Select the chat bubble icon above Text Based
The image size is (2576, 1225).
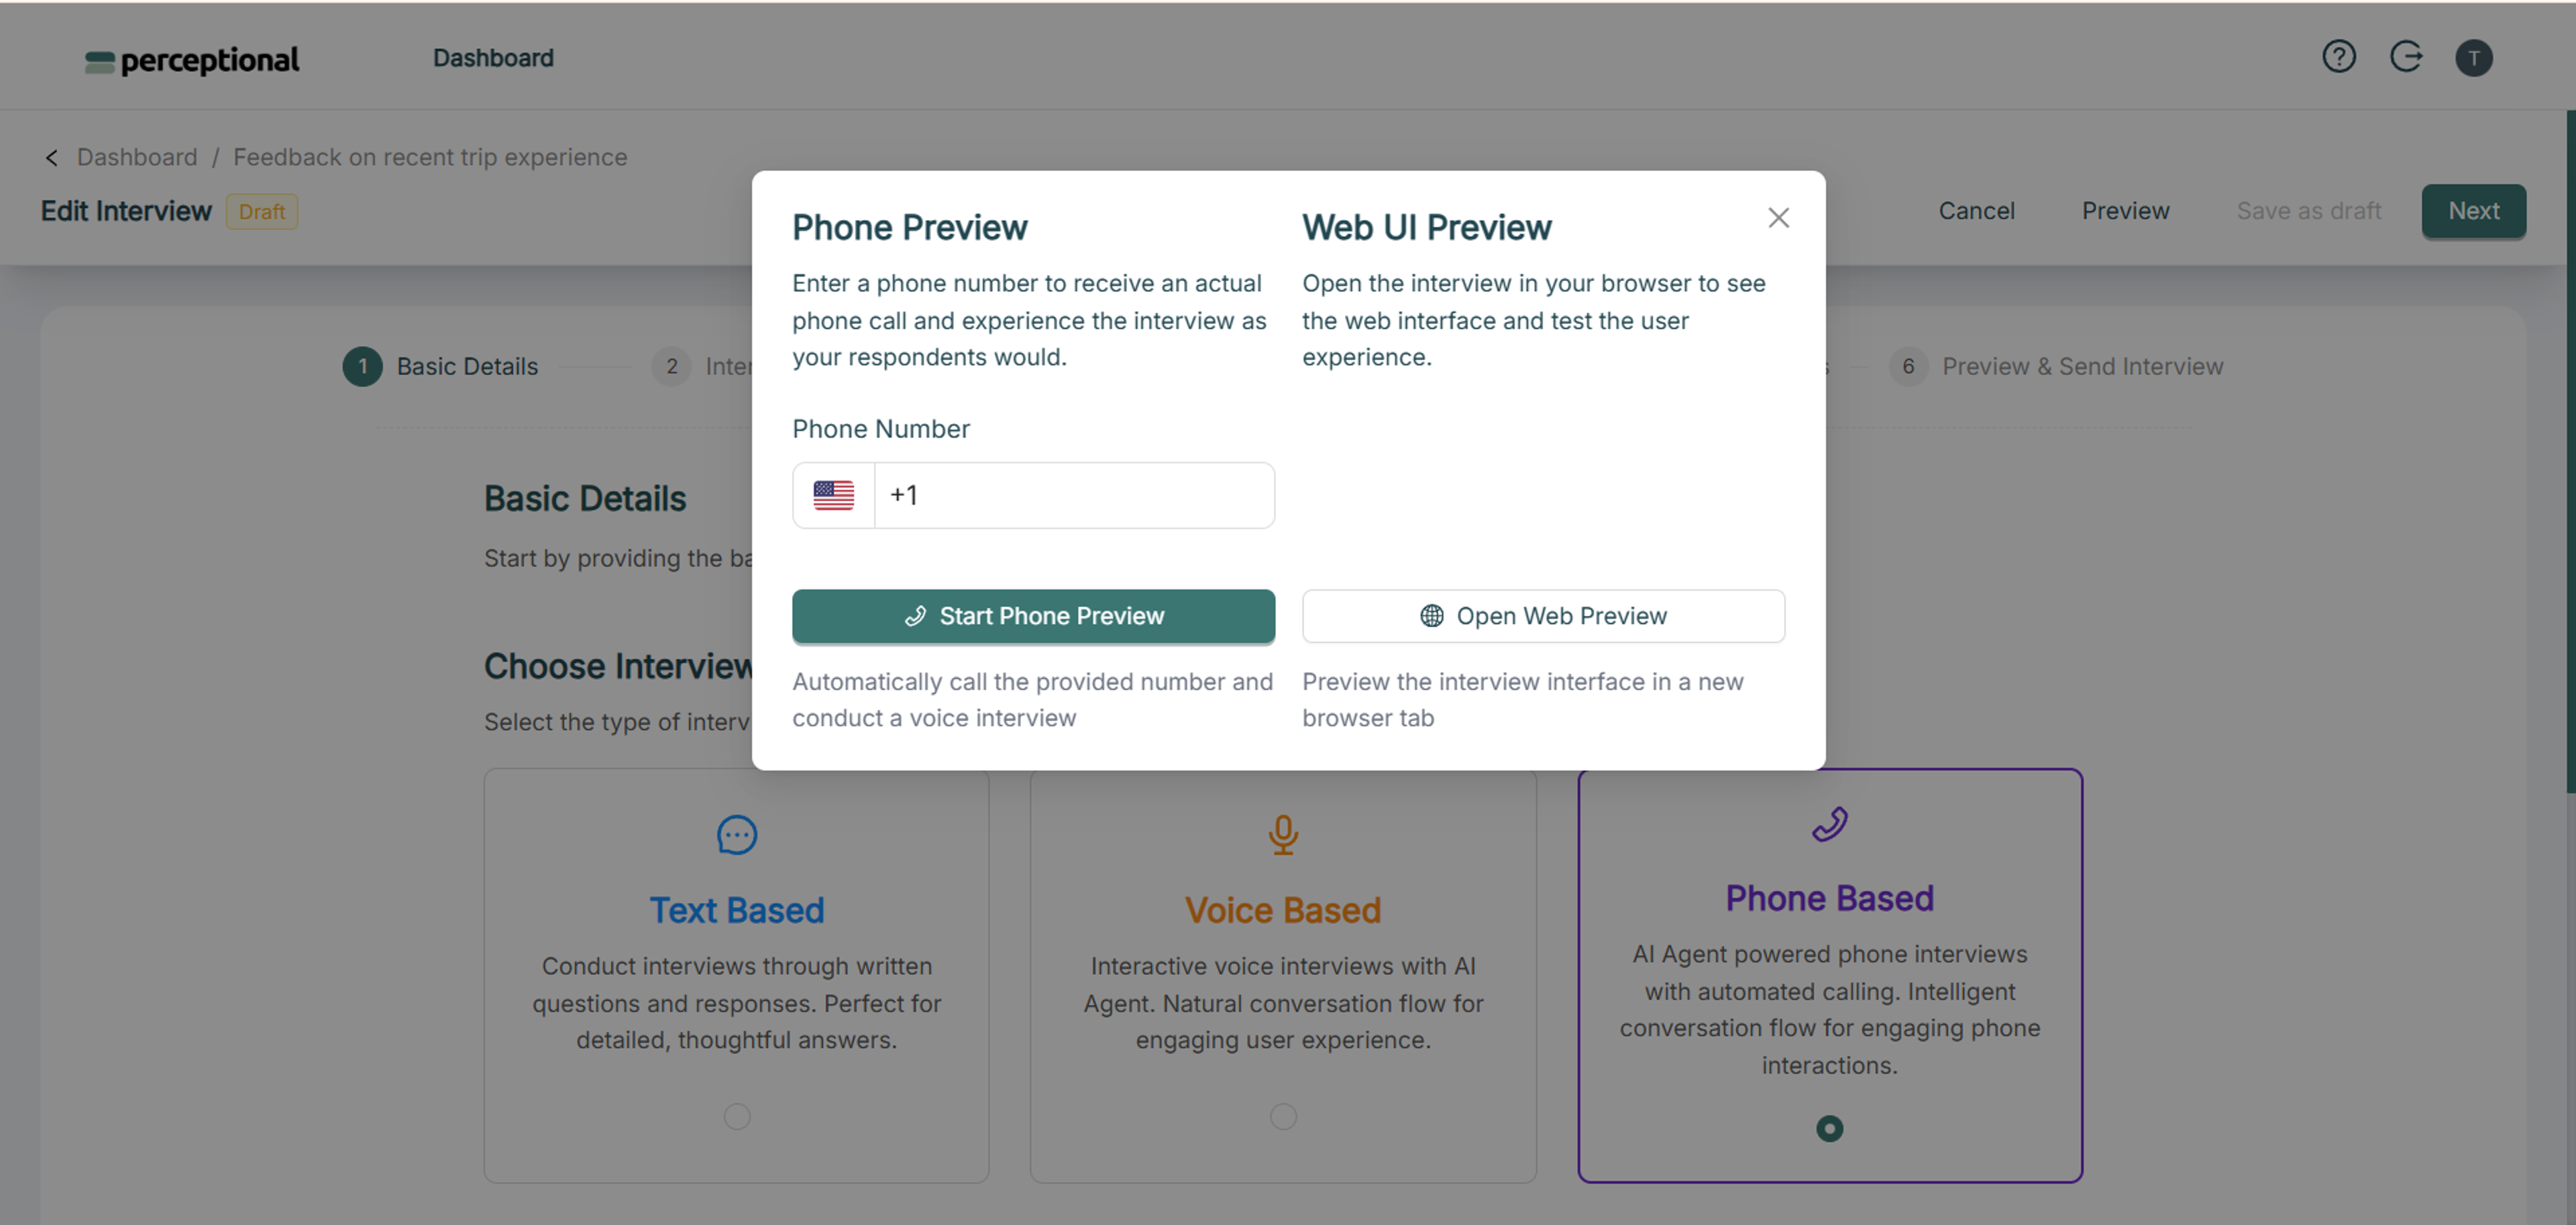[x=737, y=834]
